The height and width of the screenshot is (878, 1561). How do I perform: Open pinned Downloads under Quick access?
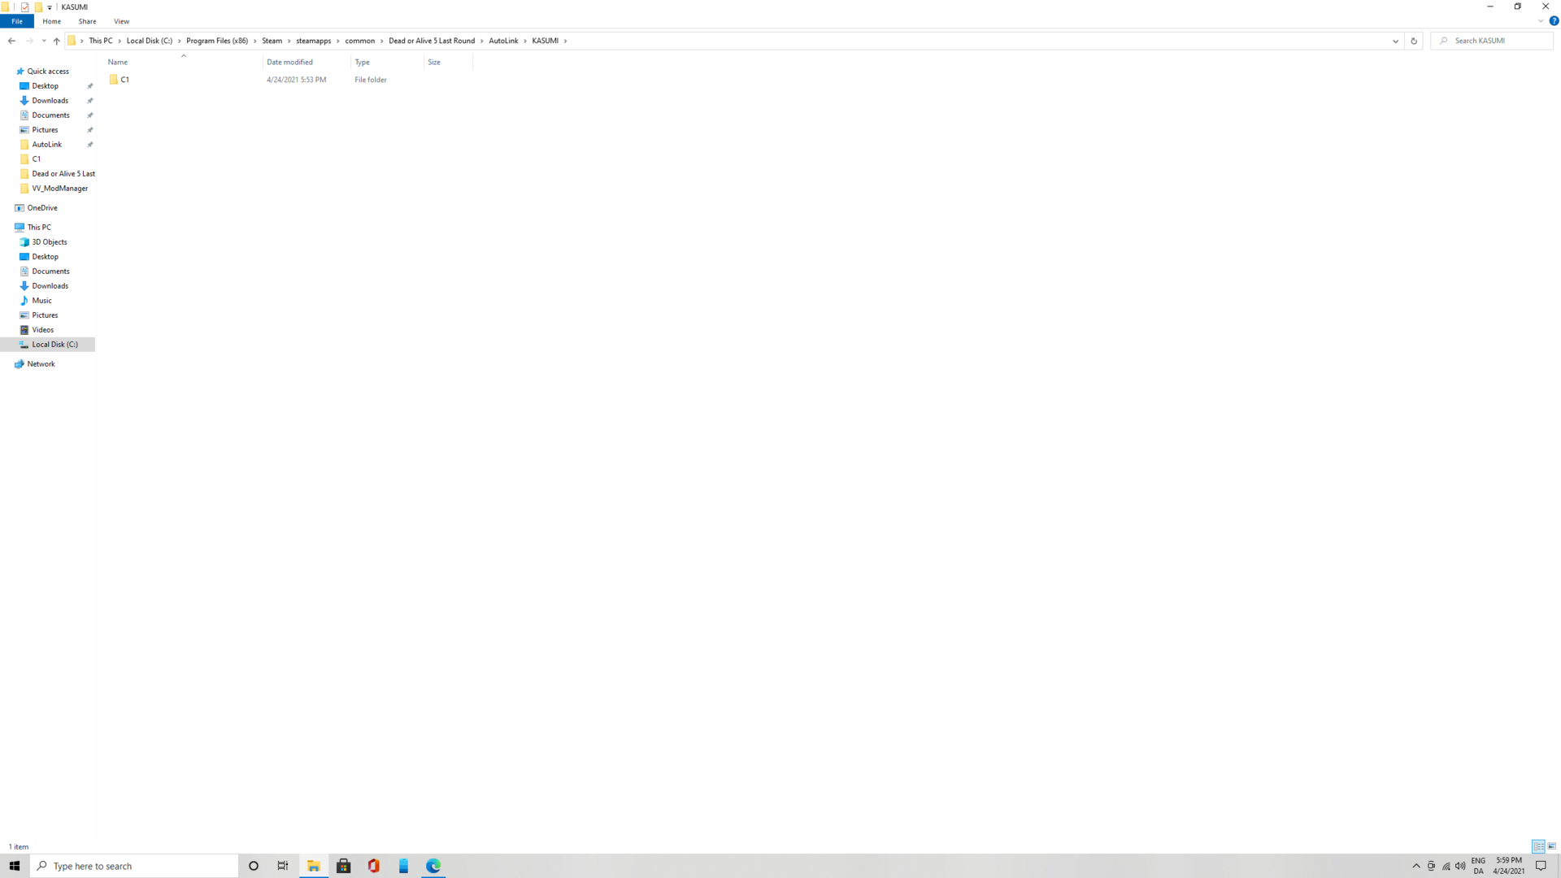(50, 101)
